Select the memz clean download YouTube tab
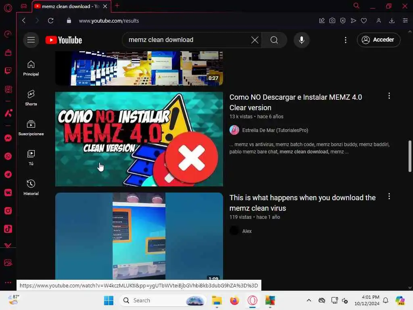This screenshot has height=310, width=413. pos(71,6)
